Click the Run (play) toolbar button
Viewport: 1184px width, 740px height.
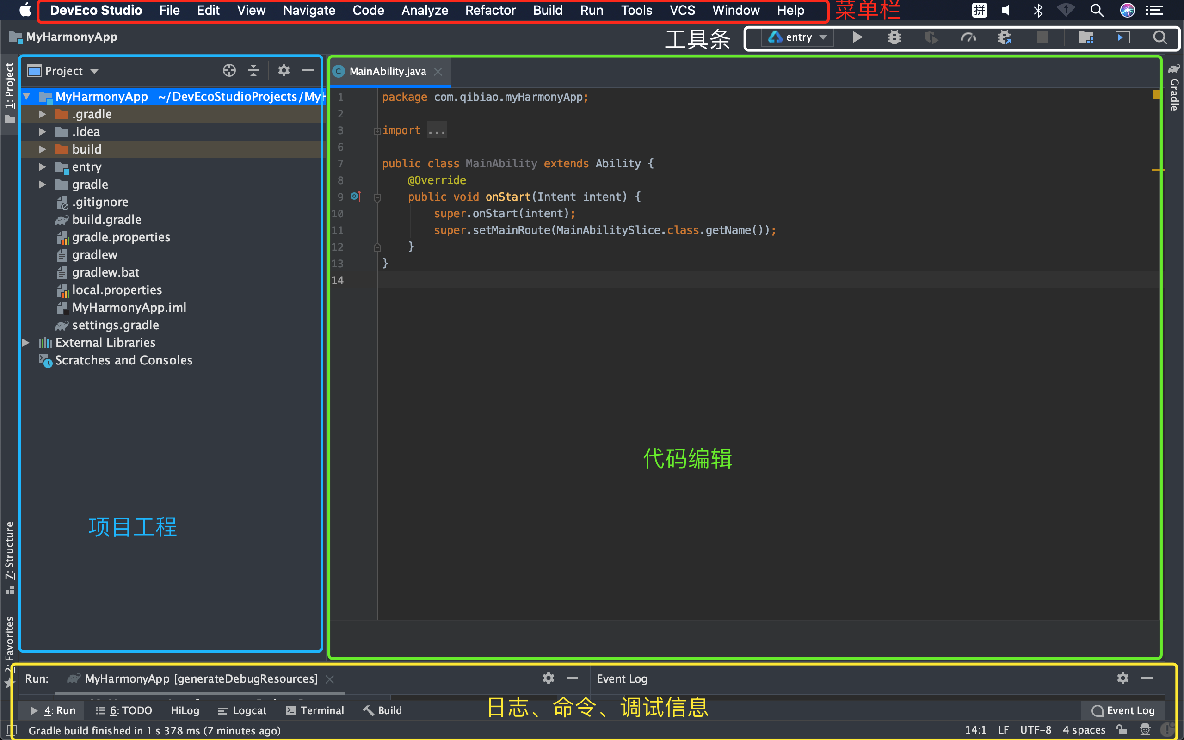pos(857,37)
